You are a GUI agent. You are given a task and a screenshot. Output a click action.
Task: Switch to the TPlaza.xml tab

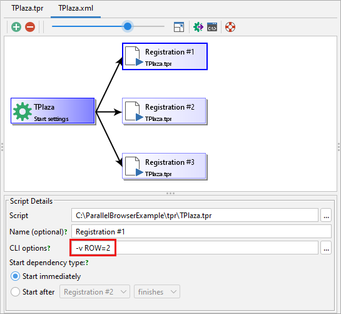[76, 8]
